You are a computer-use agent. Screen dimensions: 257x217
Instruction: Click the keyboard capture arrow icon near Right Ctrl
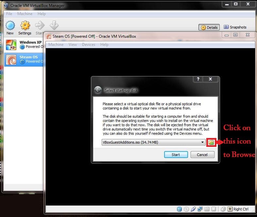(x=230, y=209)
